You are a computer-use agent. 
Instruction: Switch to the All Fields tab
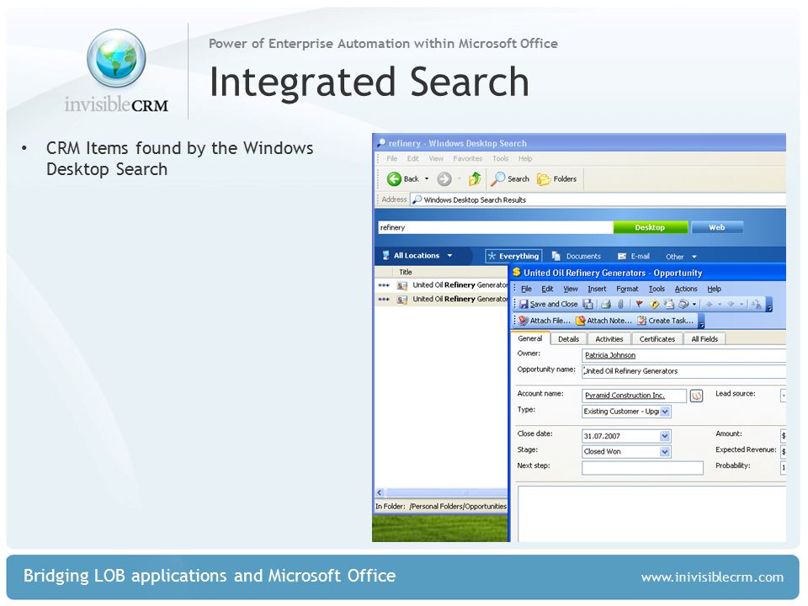(704, 339)
